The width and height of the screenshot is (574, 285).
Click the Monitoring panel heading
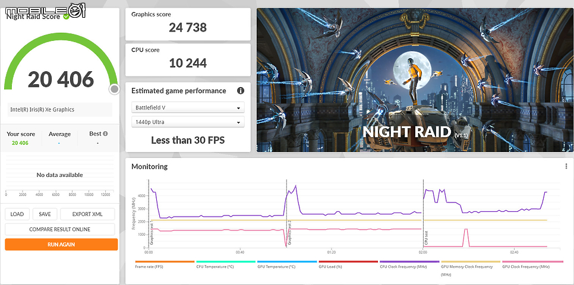click(149, 166)
